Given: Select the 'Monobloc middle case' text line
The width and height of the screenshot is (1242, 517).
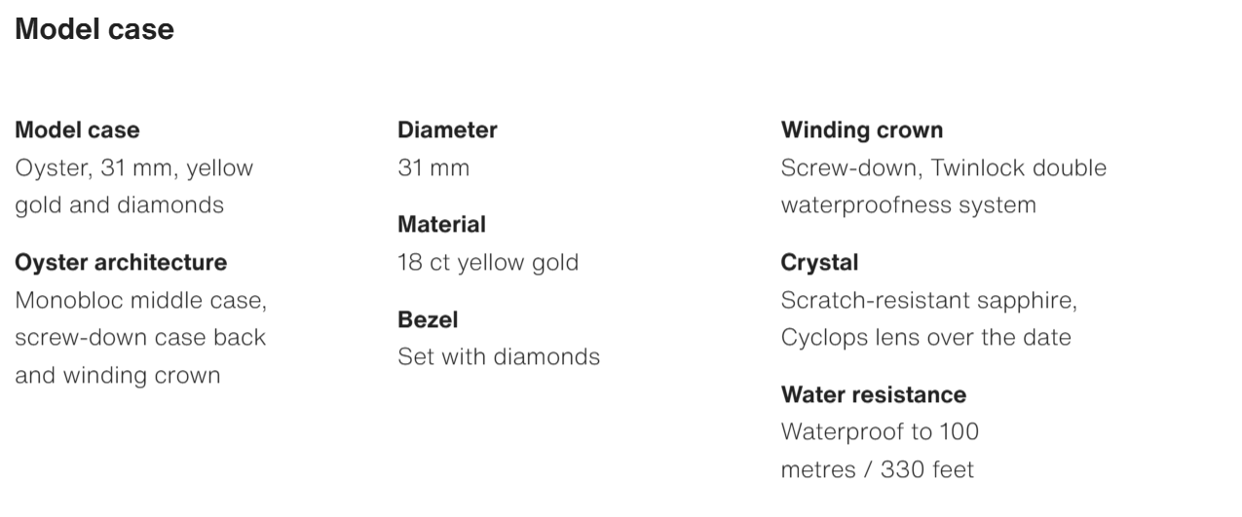Looking at the screenshot, I should 140,301.
